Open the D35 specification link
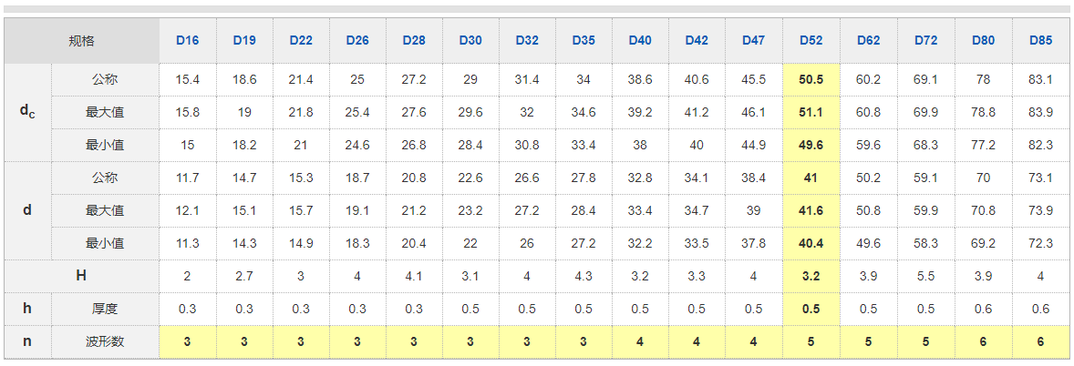Image resolution: width=1074 pixels, height=366 pixels. (583, 40)
